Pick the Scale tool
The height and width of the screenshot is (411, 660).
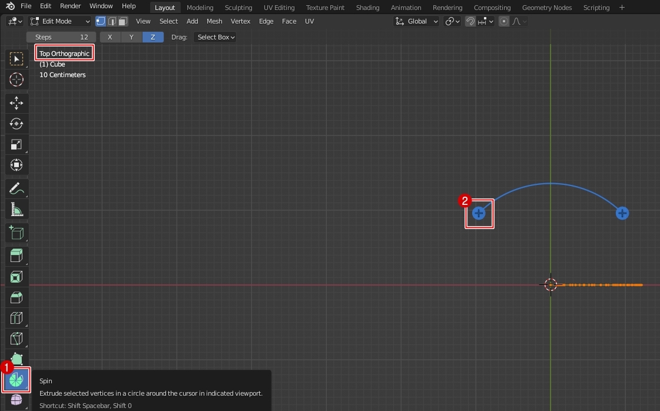16,144
